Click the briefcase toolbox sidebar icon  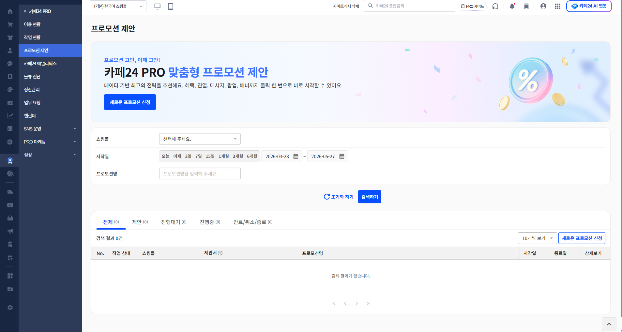pyautogui.click(x=10, y=218)
